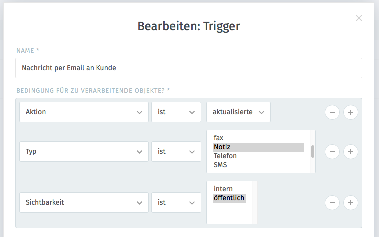379x237 pixels.
Task: Open the Typ attribute dropdown
Action: tap(84, 151)
